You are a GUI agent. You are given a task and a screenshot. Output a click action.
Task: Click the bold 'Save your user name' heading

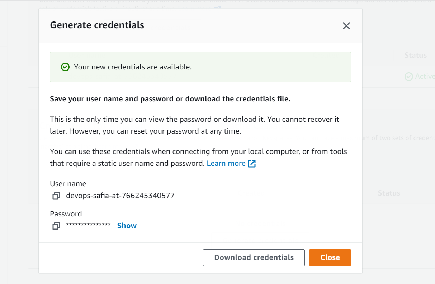click(170, 99)
